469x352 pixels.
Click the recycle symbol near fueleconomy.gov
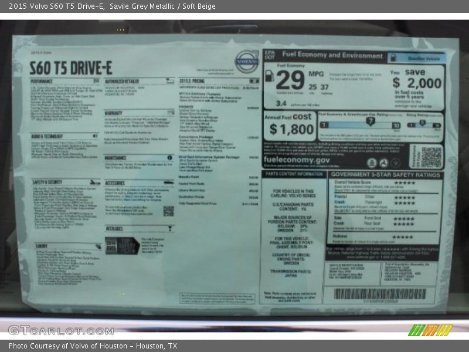(x=384, y=163)
